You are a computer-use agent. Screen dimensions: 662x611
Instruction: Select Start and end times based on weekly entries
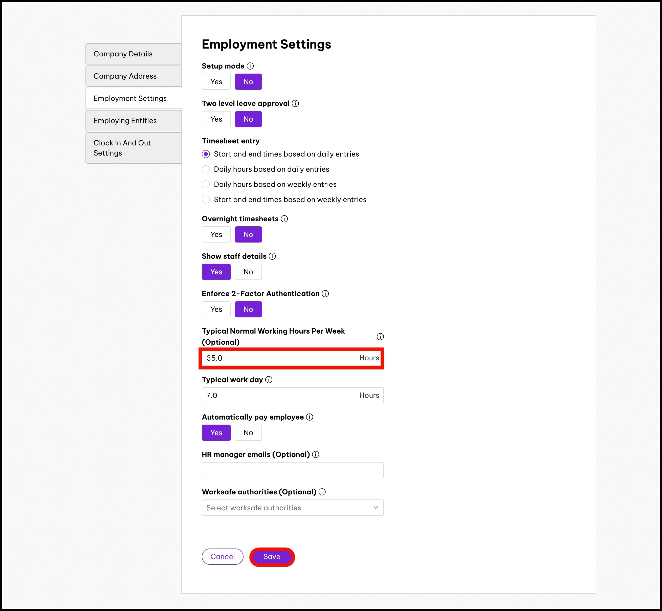click(x=206, y=200)
